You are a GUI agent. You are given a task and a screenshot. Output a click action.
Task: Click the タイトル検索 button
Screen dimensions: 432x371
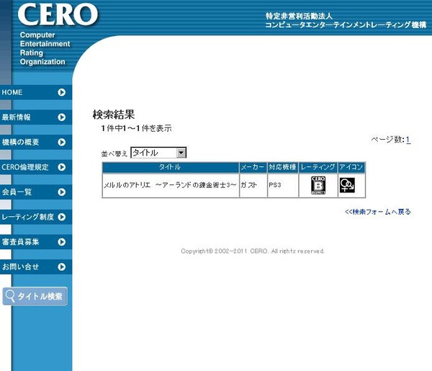pos(35,296)
